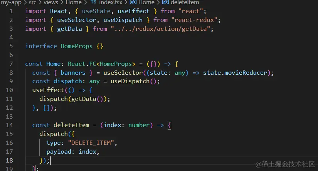Click the TS file icon in breadcrumb
The width and height of the screenshot is (318, 171).
(x=94, y=2)
